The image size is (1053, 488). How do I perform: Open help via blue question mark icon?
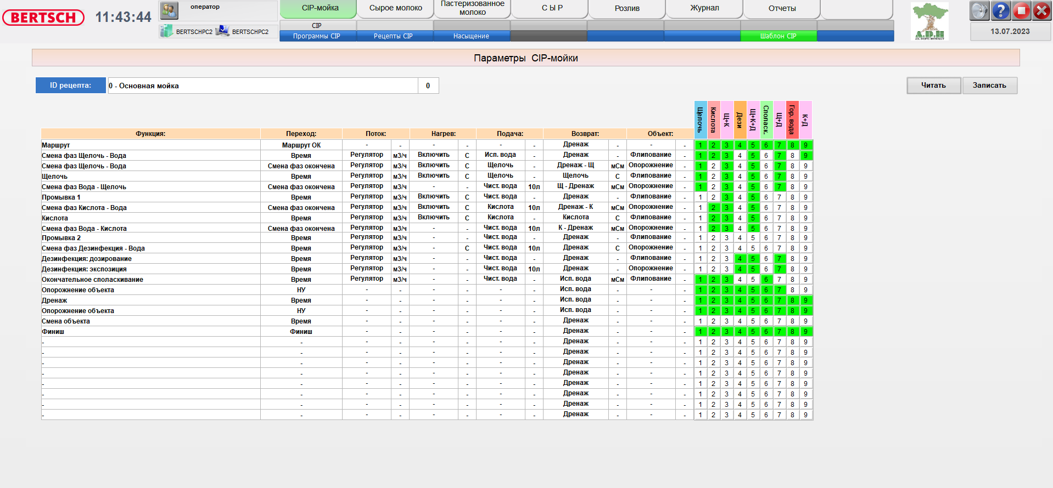pos(1000,10)
